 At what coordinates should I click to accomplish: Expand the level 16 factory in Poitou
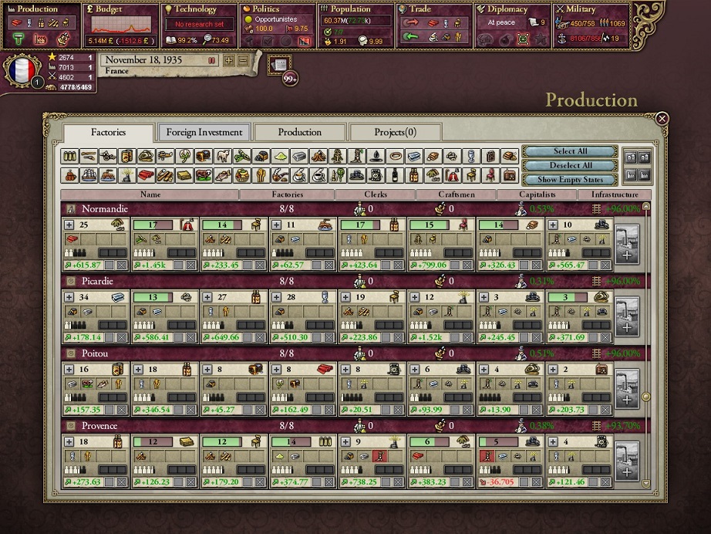[x=69, y=370]
